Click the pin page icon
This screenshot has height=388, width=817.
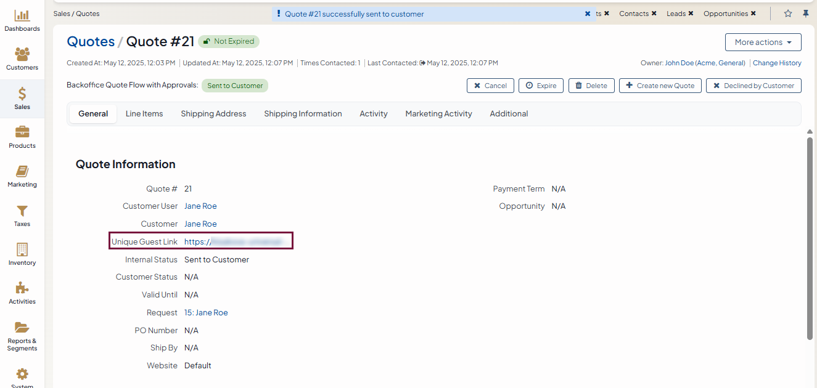[805, 14]
